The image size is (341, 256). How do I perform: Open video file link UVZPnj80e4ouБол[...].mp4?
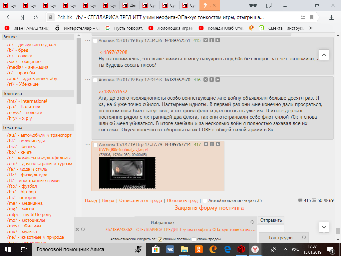123,150
